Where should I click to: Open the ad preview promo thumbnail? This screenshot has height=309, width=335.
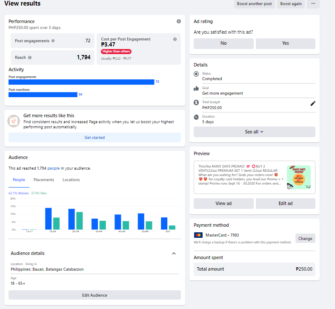299,177
